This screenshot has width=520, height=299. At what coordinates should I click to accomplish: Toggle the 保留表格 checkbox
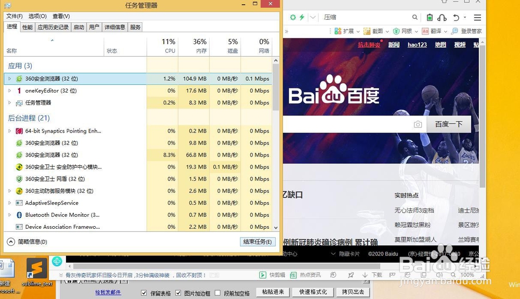(144, 293)
